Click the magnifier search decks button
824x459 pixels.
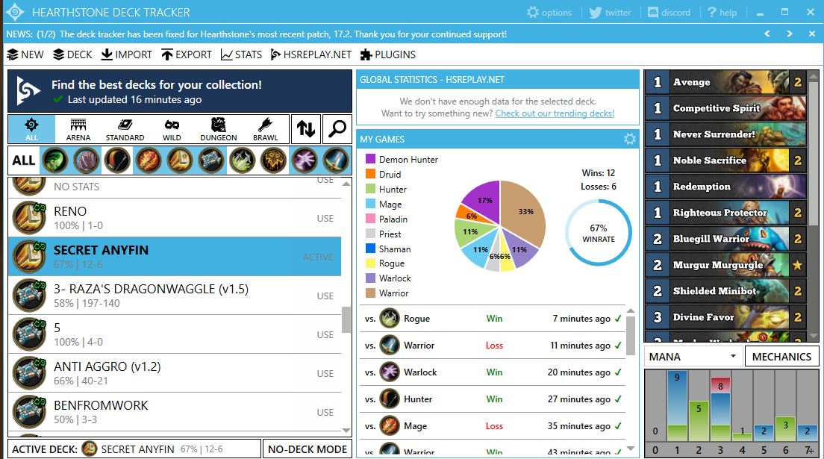(x=337, y=129)
